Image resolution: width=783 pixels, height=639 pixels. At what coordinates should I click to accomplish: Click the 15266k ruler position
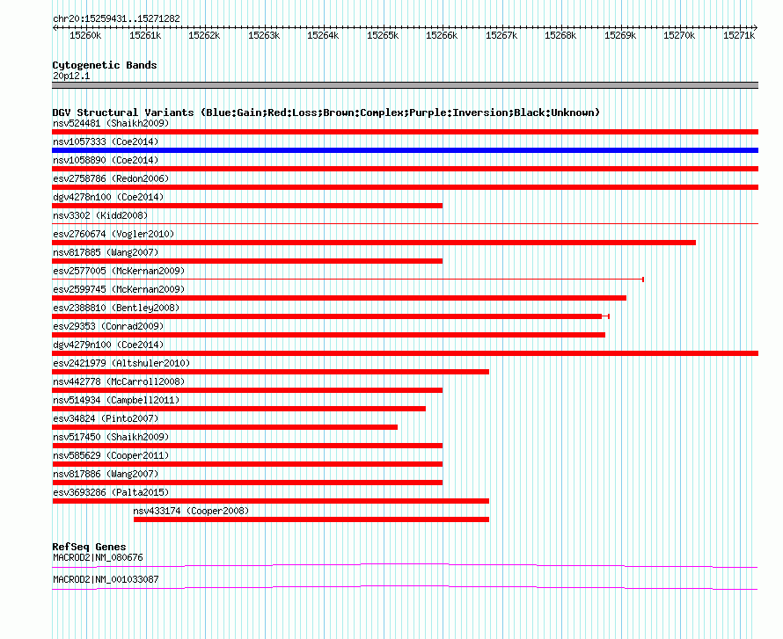click(x=442, y=35)
